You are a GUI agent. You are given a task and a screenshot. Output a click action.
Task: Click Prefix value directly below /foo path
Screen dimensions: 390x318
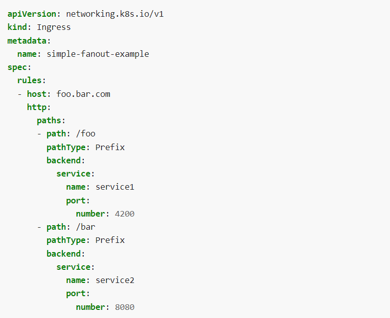(x=110, y=147)
